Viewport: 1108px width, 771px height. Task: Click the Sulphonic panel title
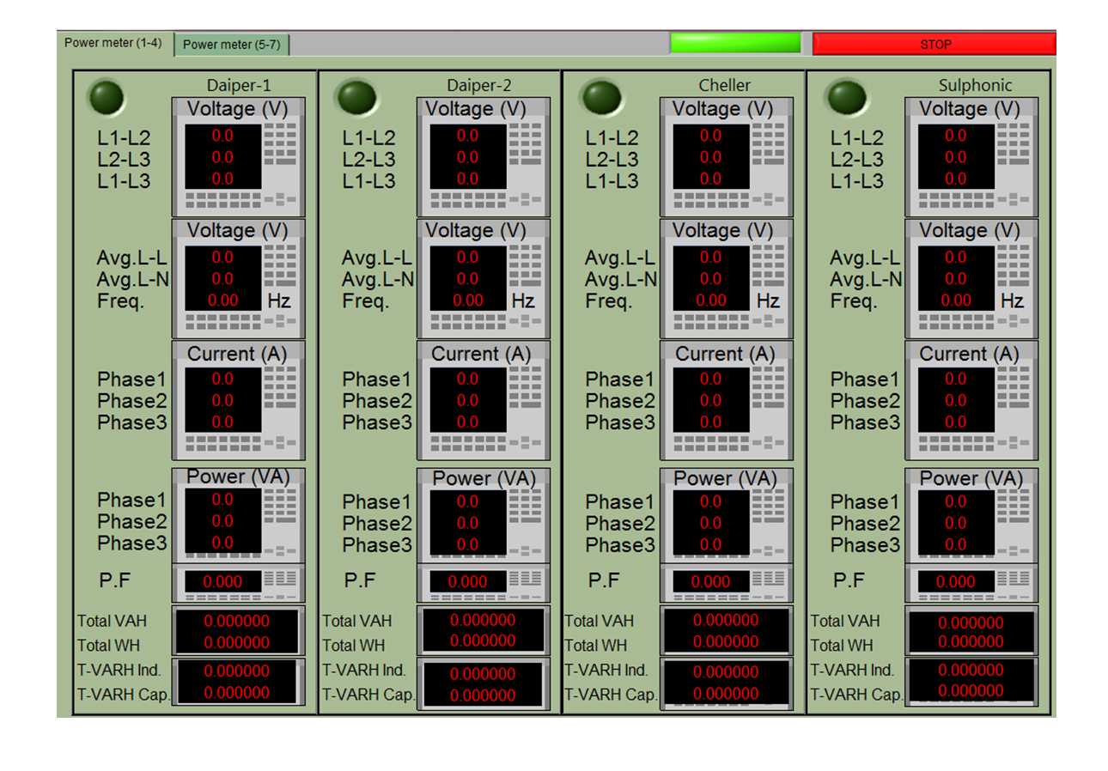(975, 85)
